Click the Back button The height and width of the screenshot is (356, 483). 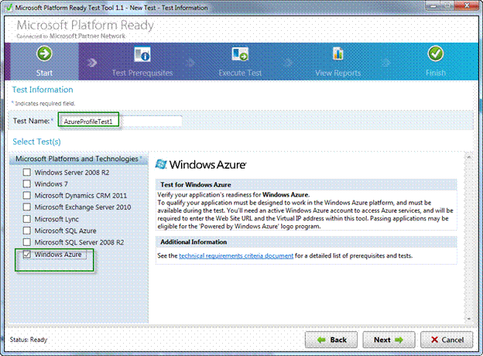click(x=331, y=340)
